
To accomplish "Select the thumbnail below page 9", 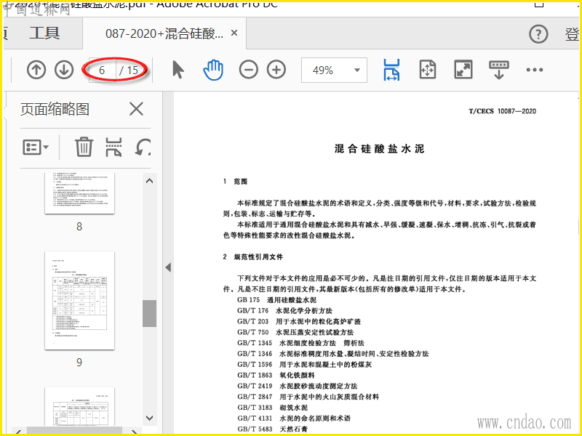I will click(x=79, y=406).
